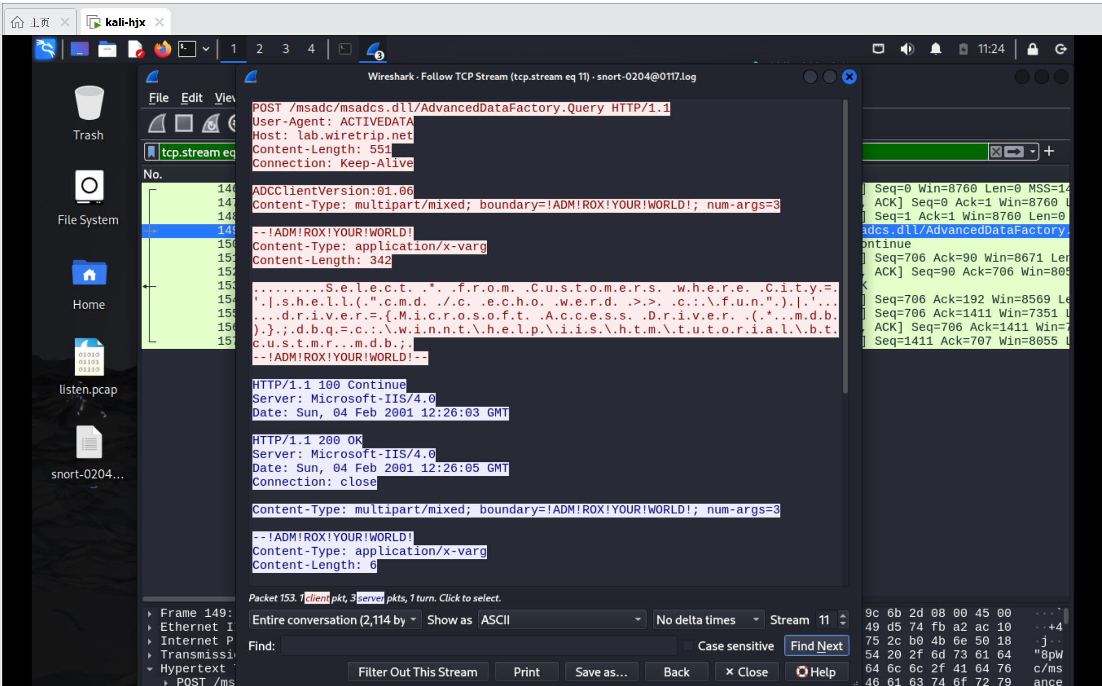1102x686 pixels.
Task: Open the notifications bell icon
Action: 935,49
